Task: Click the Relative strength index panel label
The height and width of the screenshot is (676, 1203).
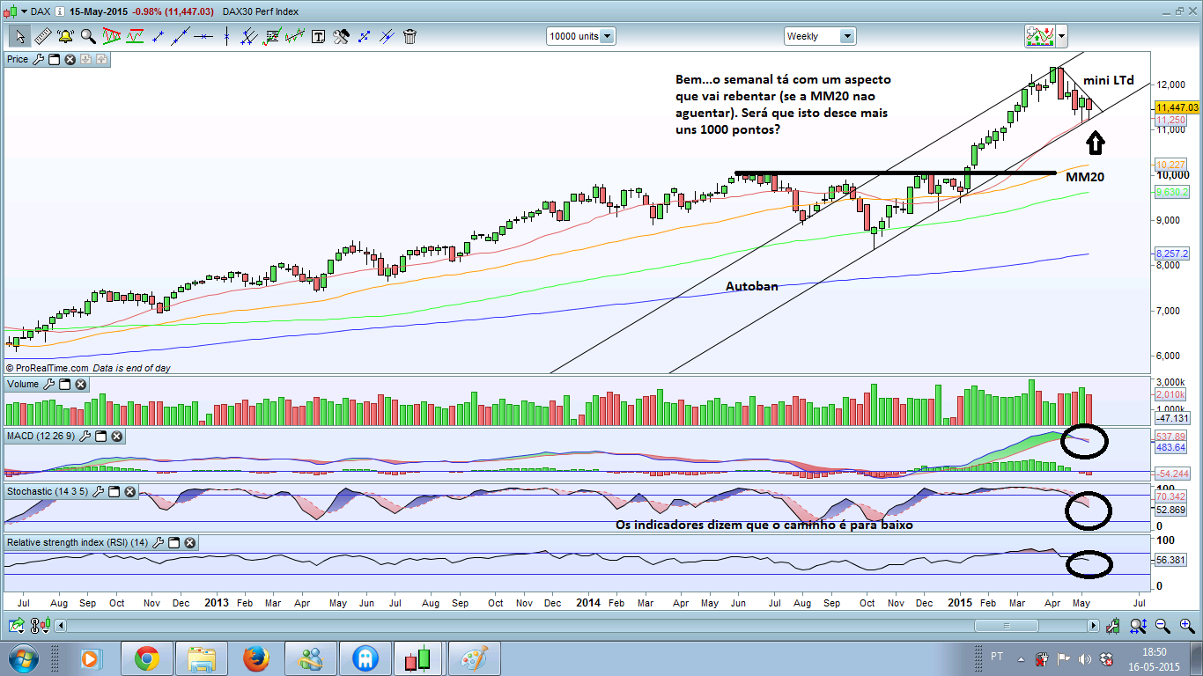Action: click(x=77, y=542)
